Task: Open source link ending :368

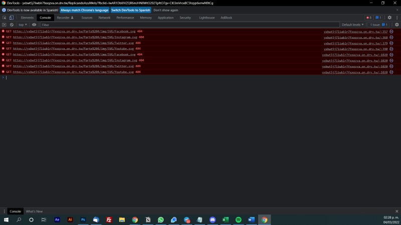Action: click(355, 37)
